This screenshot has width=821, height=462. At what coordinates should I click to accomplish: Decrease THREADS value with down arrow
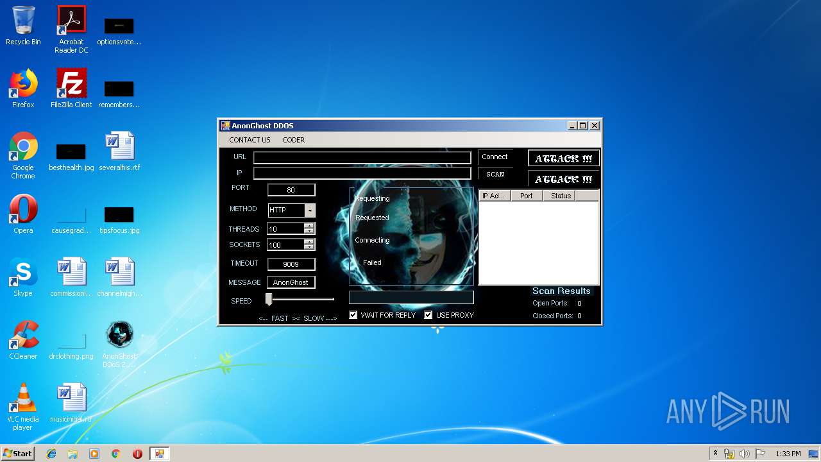coord(309,231)
